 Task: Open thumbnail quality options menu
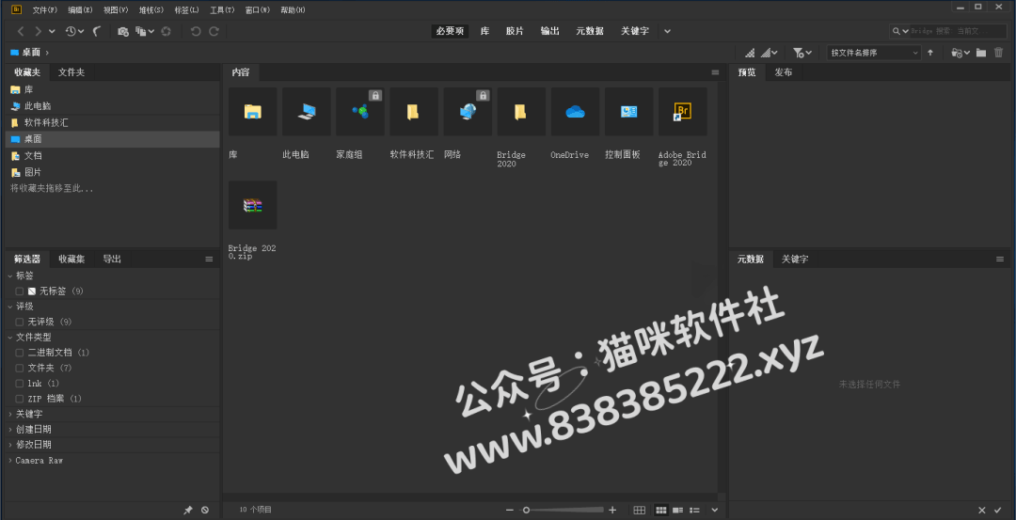coord(769,53)
